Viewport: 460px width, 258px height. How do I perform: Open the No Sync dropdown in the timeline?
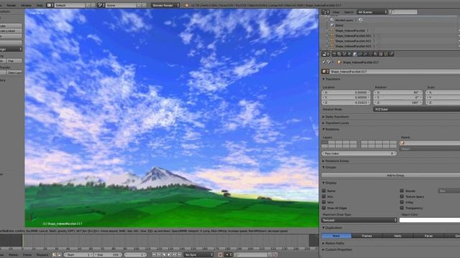198,255
